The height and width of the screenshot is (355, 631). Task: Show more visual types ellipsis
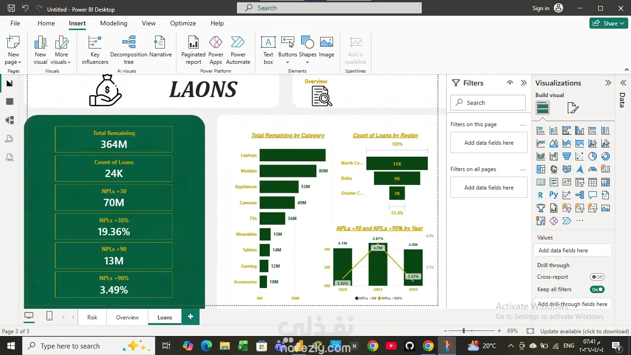click(x=580, y=221)
